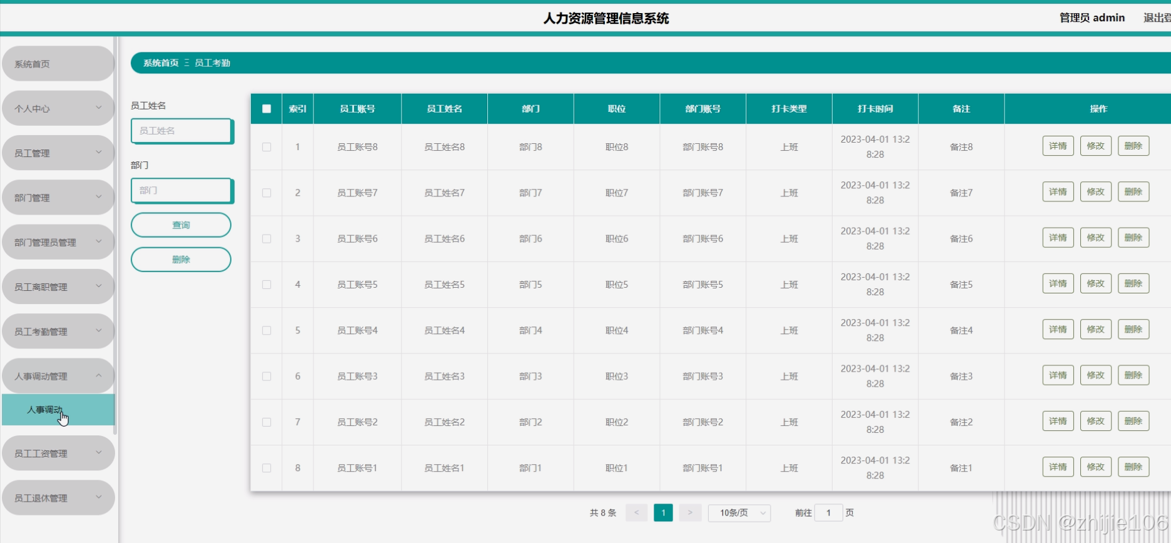Expand the 部门管理 sidebar menu
The image size is (1171, 543).
click(x=58, y=198)
